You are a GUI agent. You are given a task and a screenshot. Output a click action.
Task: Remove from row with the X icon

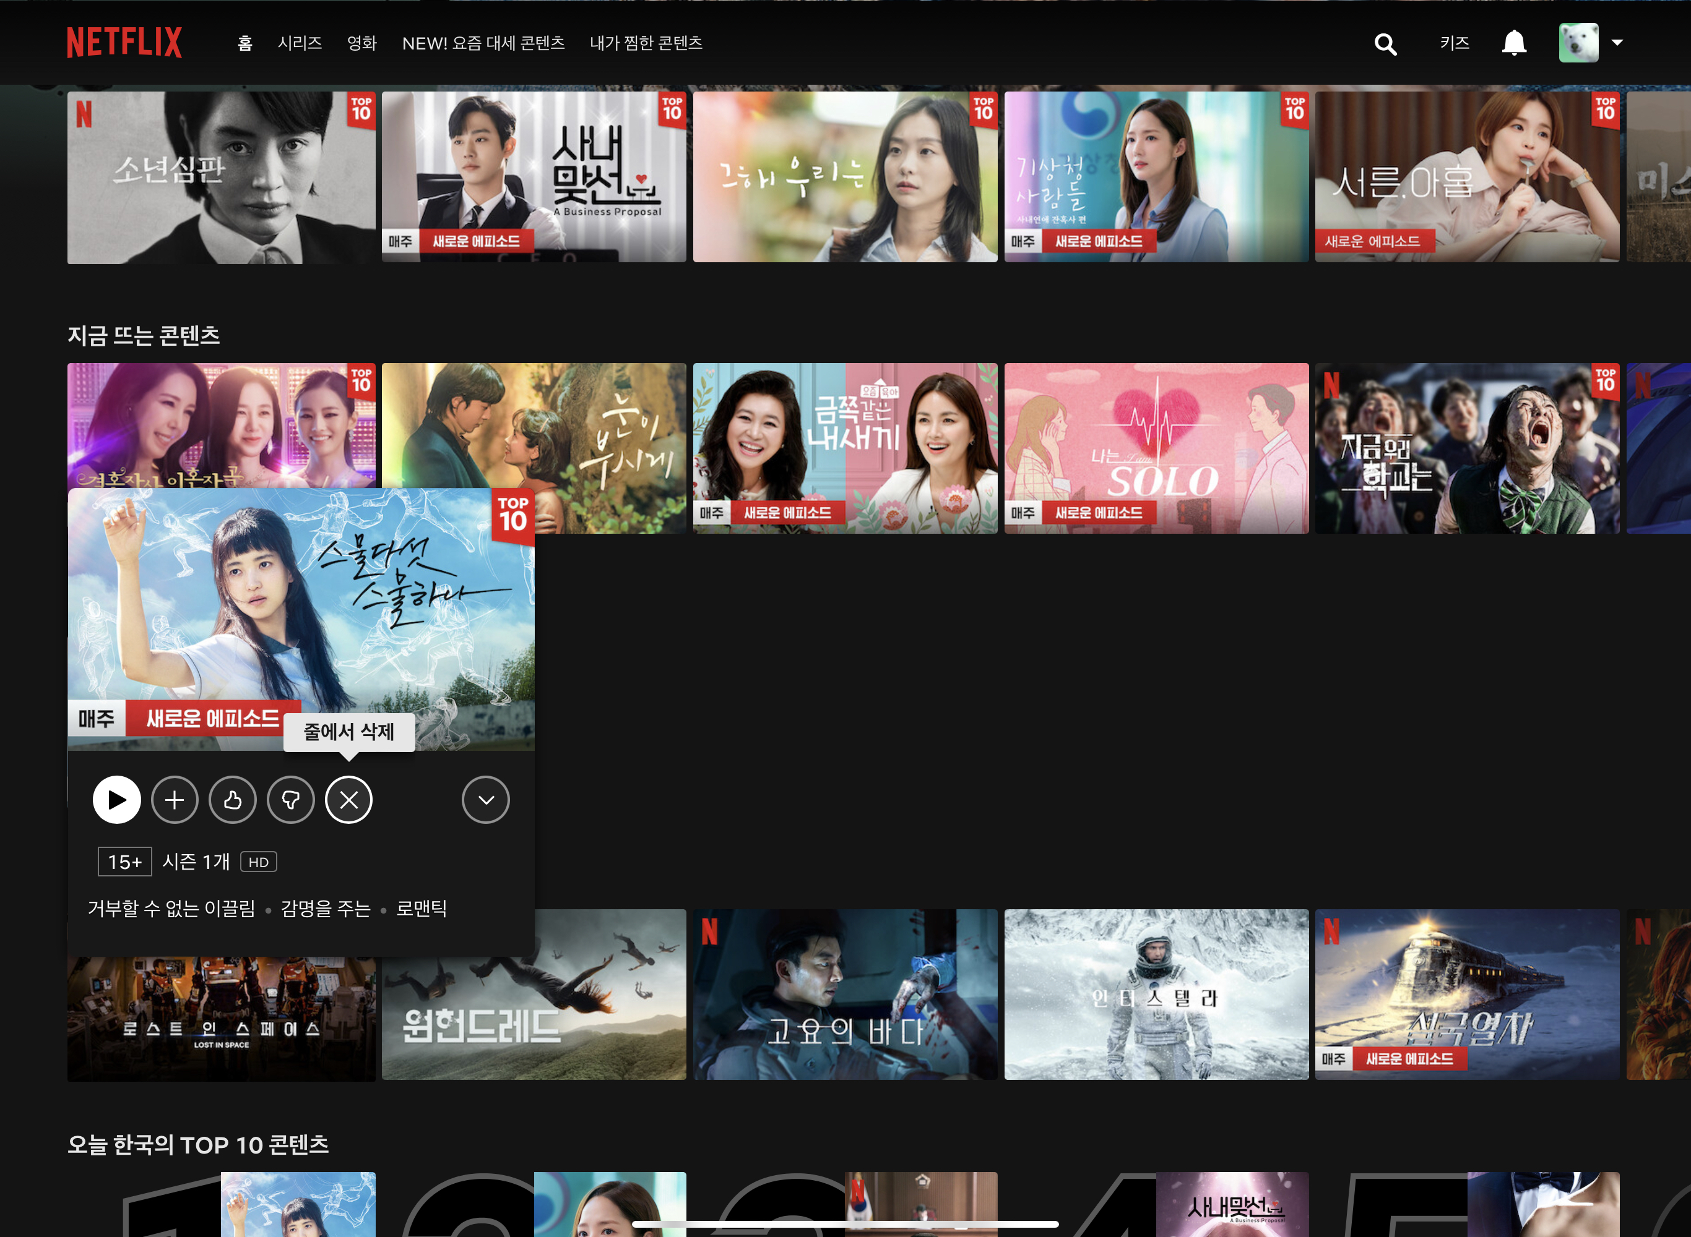[x=348, y=800]
